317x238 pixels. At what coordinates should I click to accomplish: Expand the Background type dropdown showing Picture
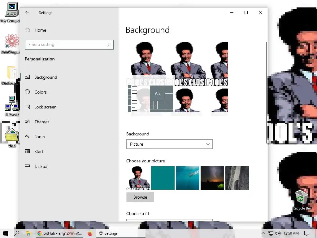[x=170, y=144]
